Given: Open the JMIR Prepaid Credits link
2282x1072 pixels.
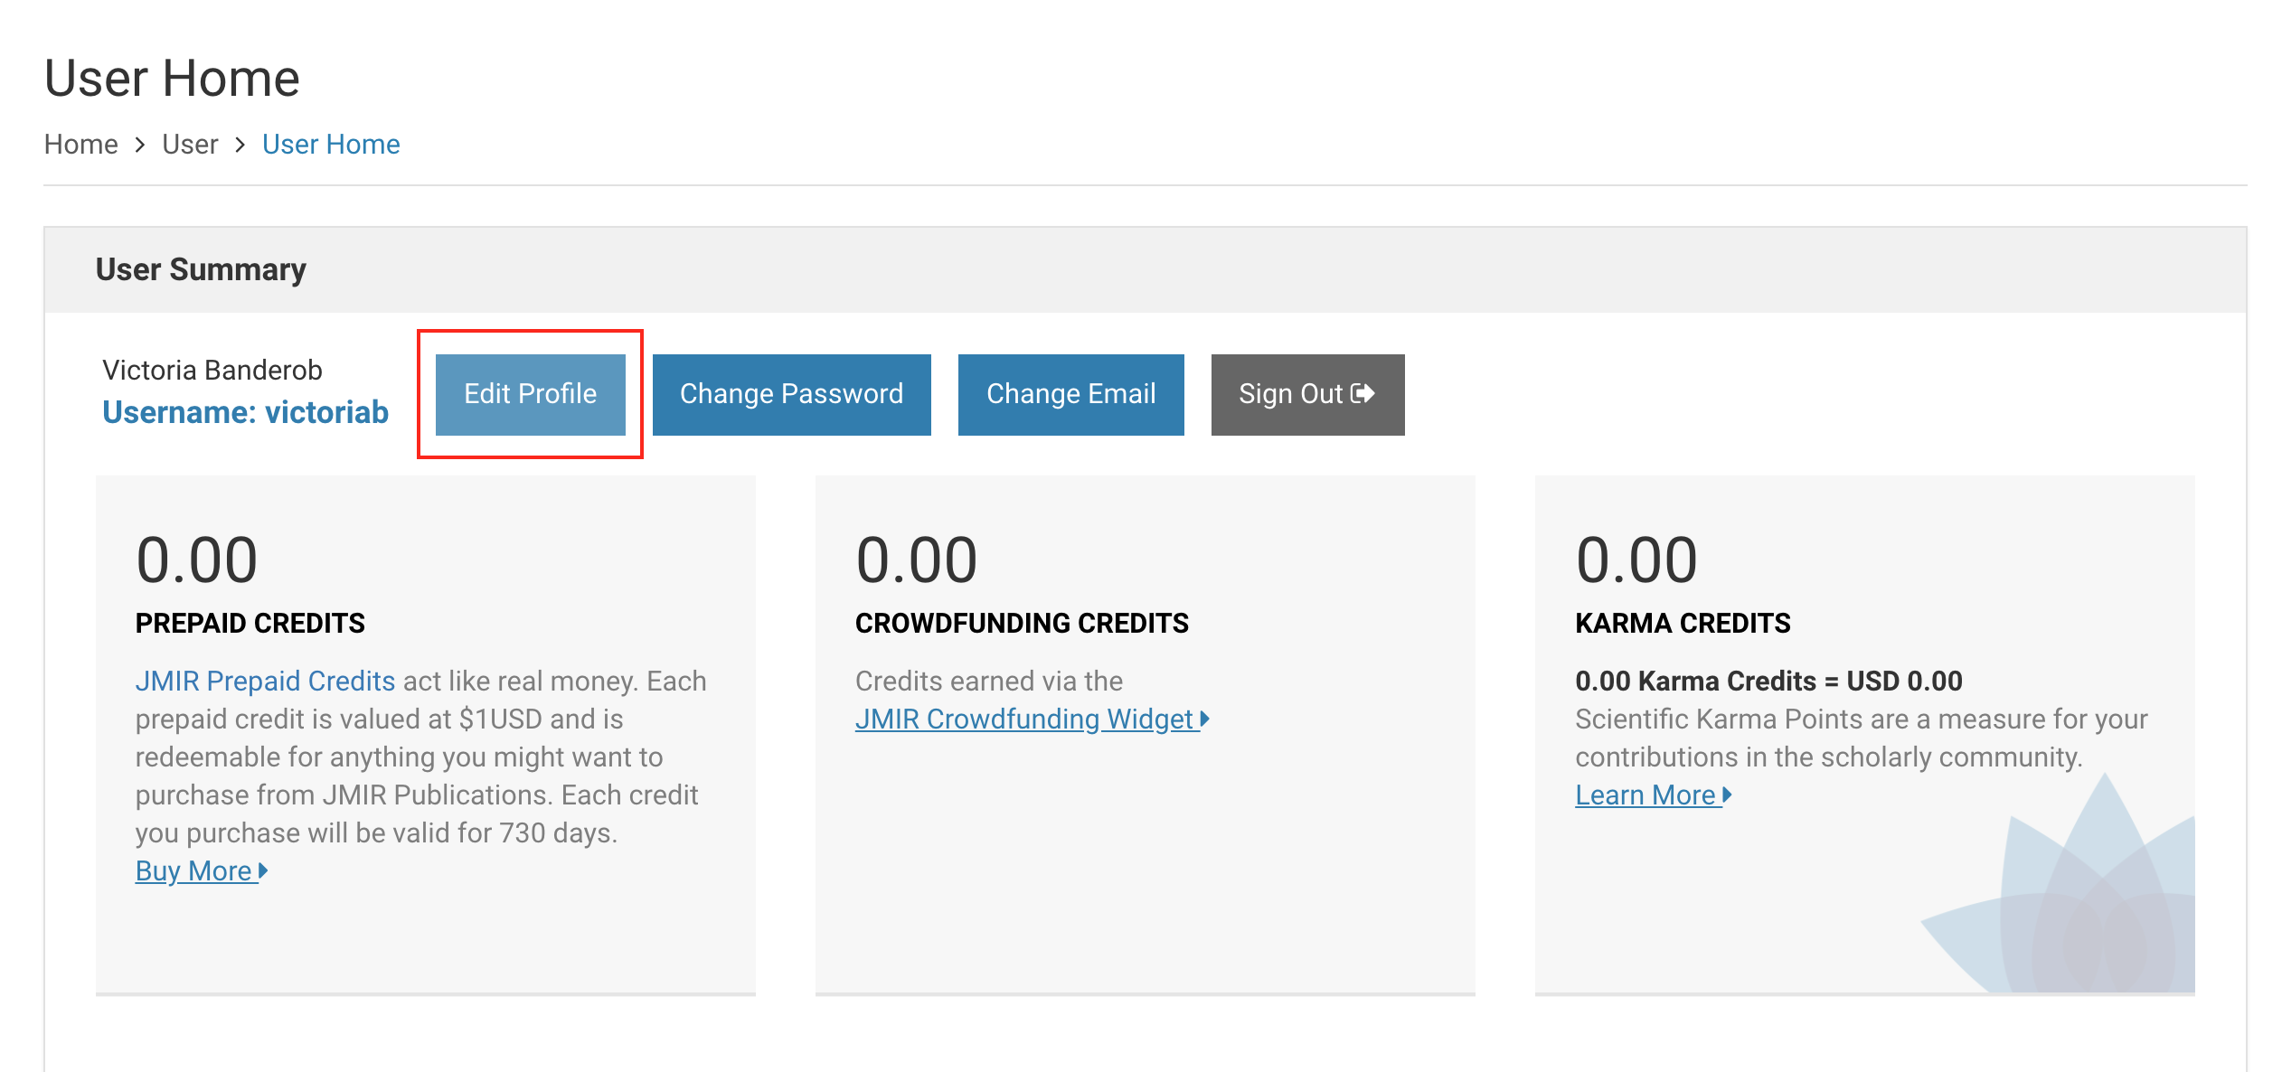Looking at the screenshot, I should 265,681.
